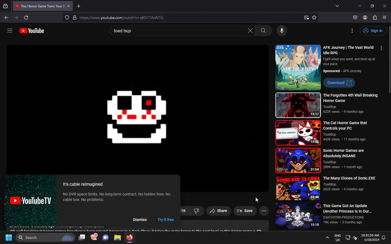This screenshot has height=244, width=391.
Task: Click the taskbar Search box
Action: pos(46,237)
